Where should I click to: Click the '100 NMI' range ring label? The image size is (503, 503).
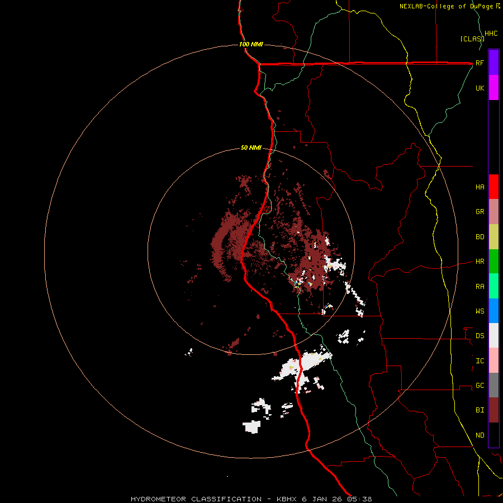251,44
